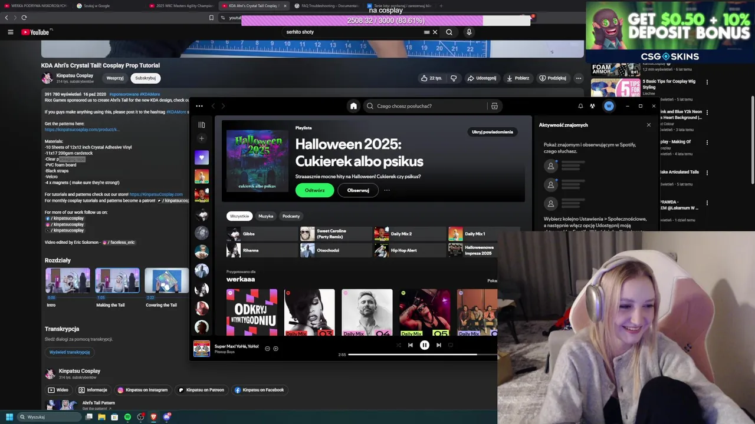The height and width of the screenshot is (424, 755).
Task: Open Daily Mix 2 tile
Action: point(410,234)
